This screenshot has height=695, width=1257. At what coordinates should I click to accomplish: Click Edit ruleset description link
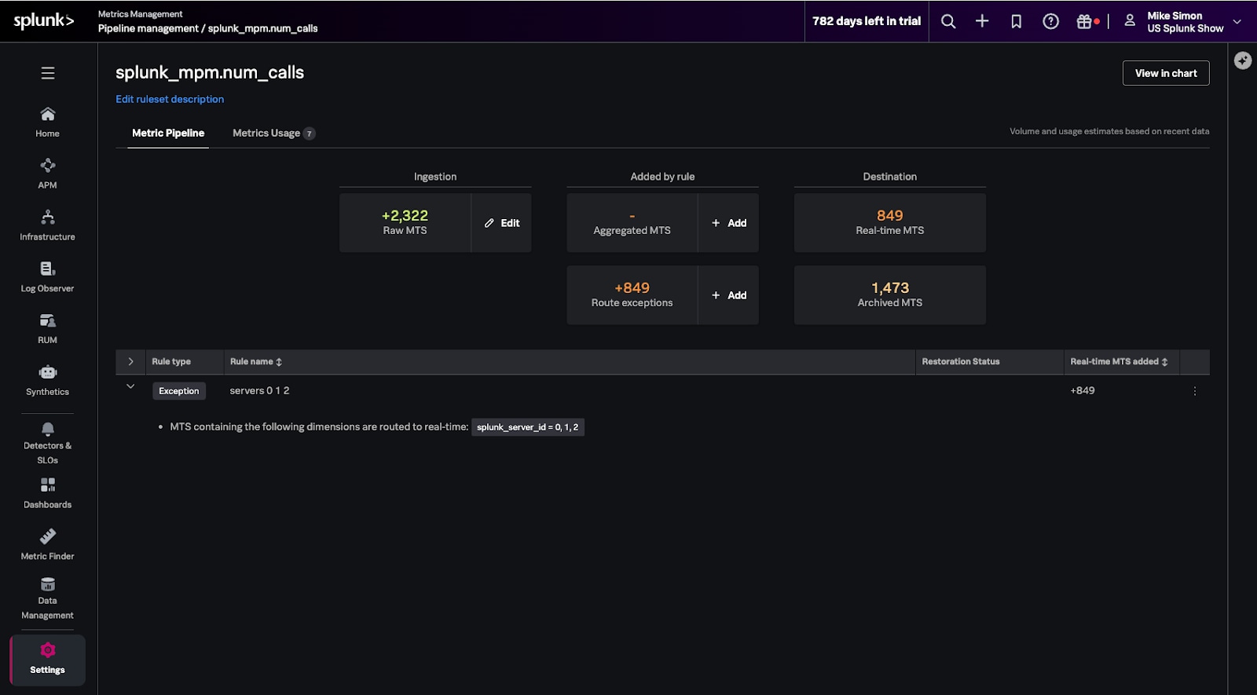(170, 99)
